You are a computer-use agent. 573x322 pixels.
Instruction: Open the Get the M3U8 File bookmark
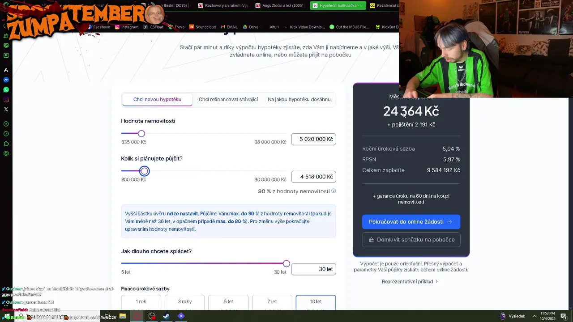(x=349, y=27)
